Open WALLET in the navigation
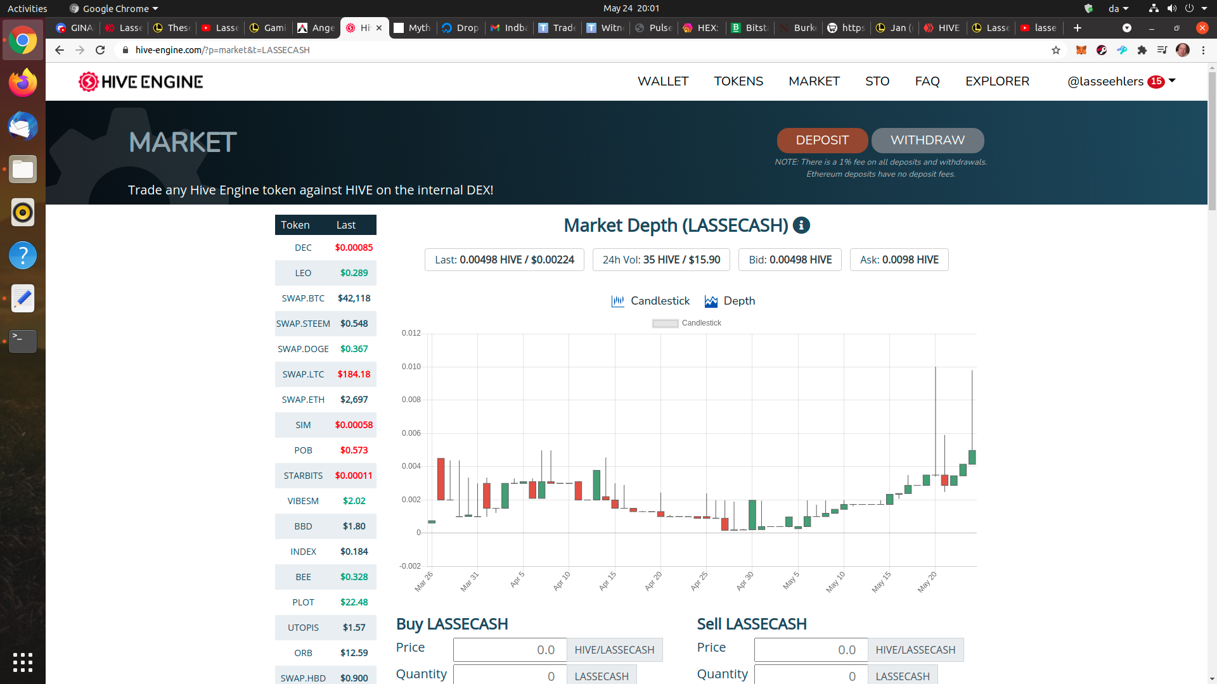1217x684 pixels. coord(663,81)
